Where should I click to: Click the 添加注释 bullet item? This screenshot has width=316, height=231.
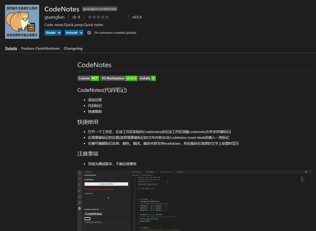pyautogui.click(x=95, y=100)
